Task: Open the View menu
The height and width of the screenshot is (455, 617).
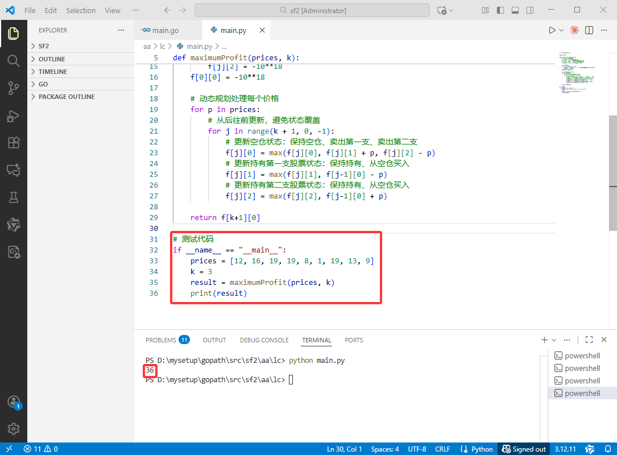Action: coord(113,10)
